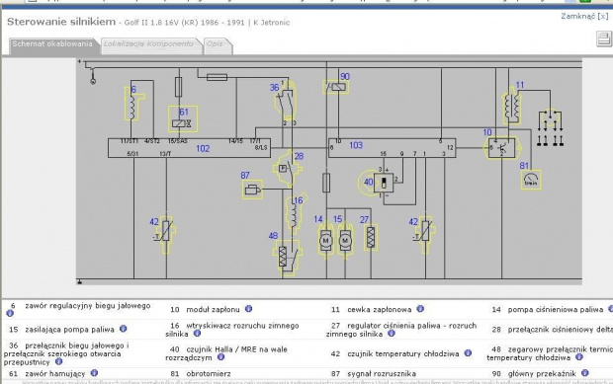Screen dimensions: 613x384
Task: Switch to Schemat okablowania tab
Action: pos(52,44)
